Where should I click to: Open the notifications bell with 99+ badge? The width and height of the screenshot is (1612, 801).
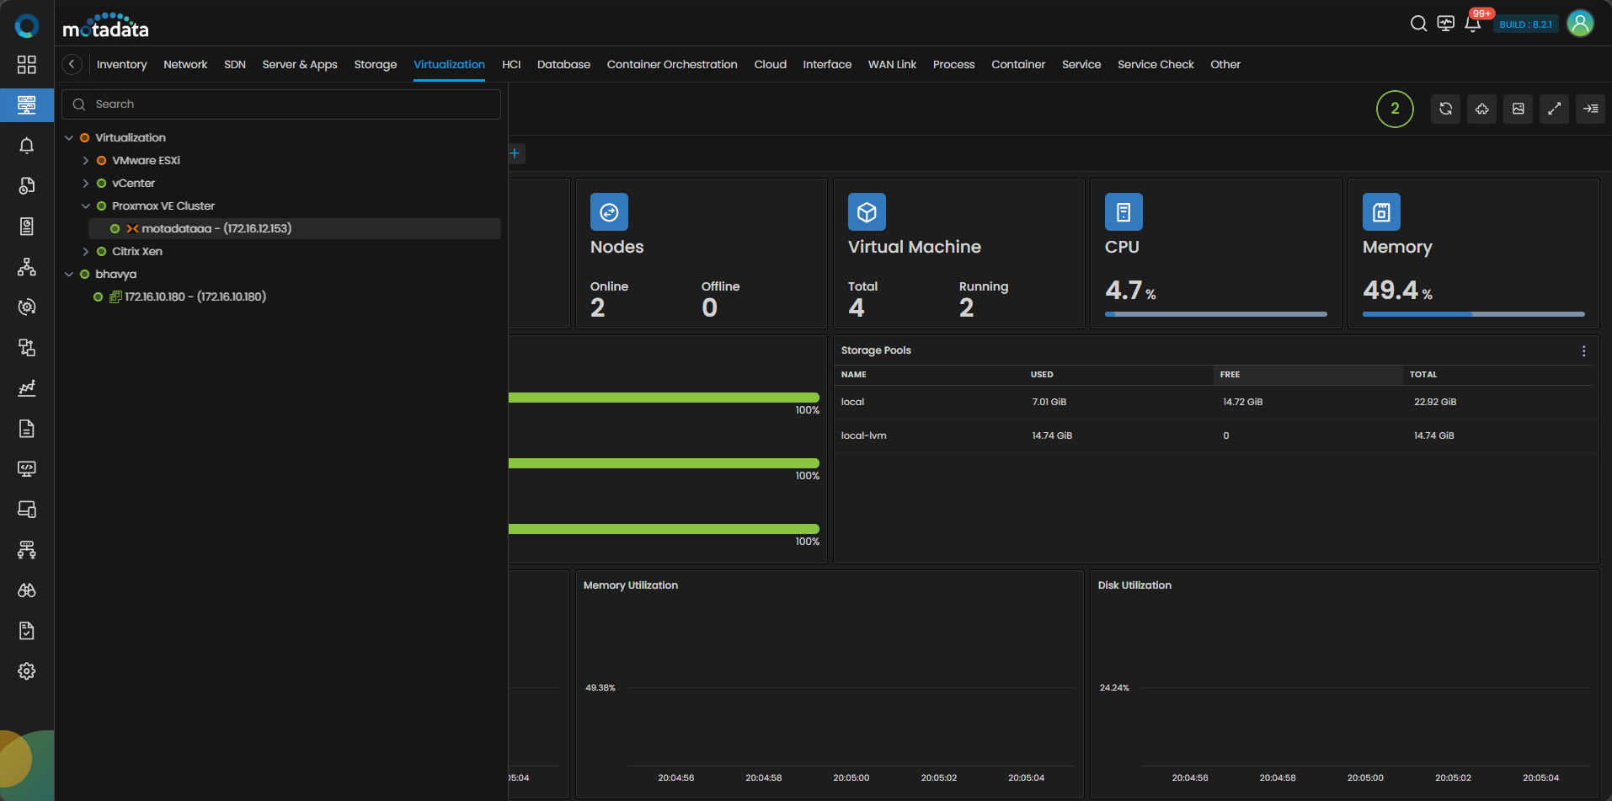tap(1473, 24)
